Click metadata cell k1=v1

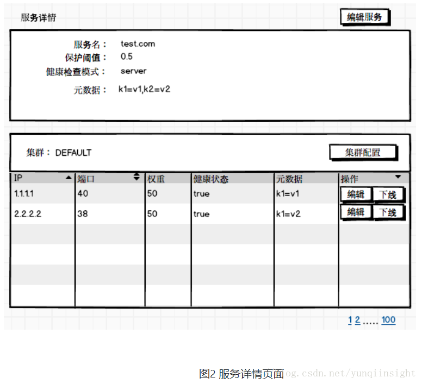click(x=288, y=193)
